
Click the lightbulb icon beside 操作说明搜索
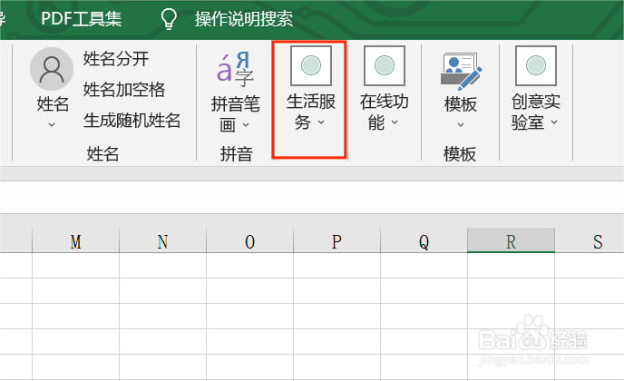169,19
